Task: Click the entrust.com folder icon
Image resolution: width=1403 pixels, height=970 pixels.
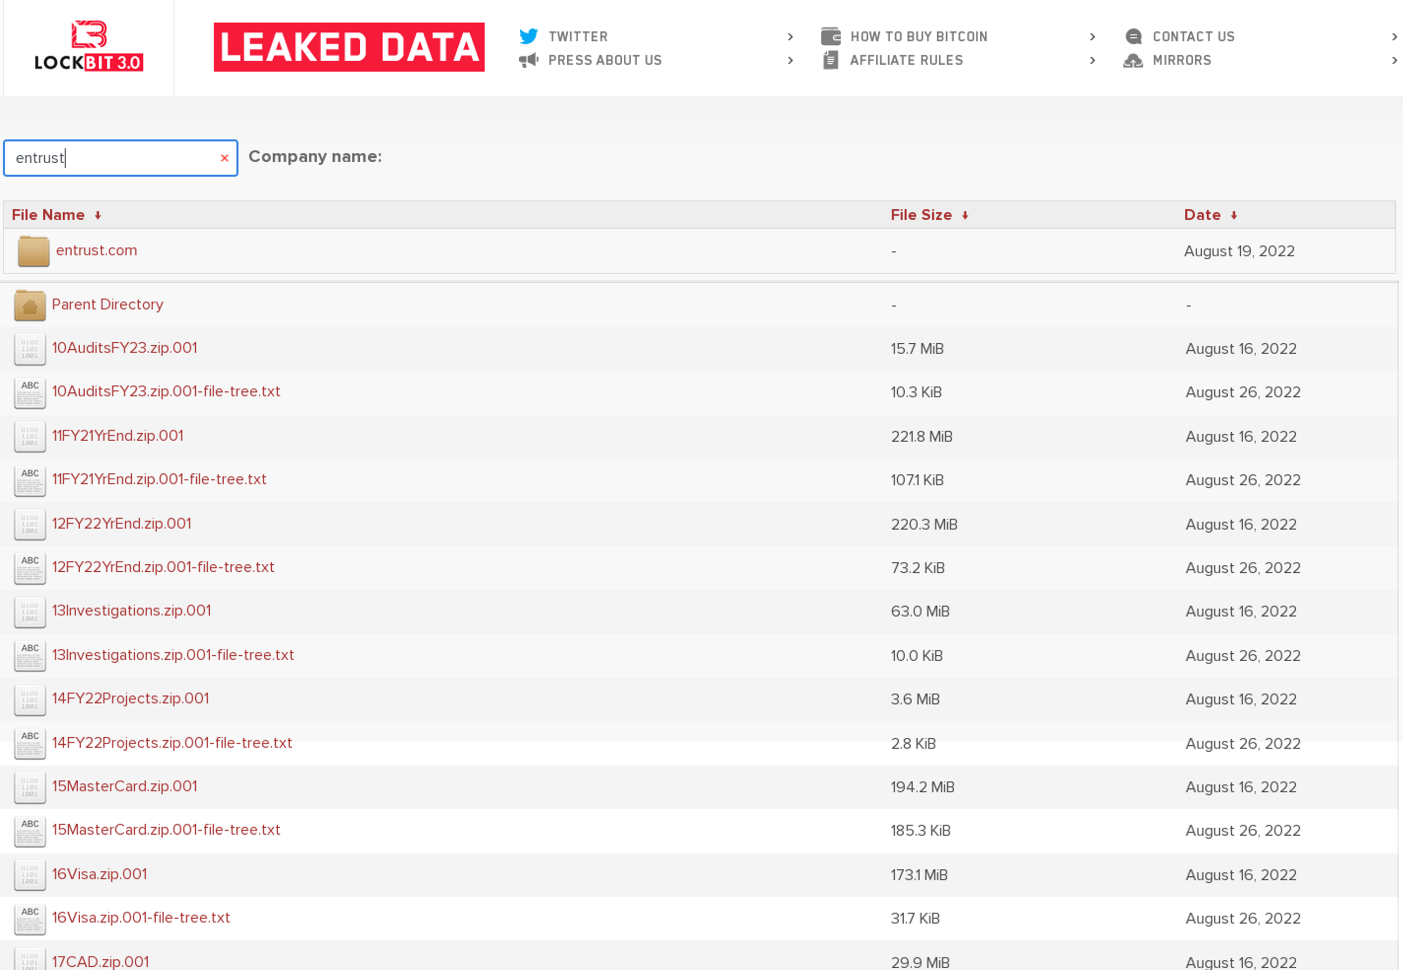Action: point(34,251)
